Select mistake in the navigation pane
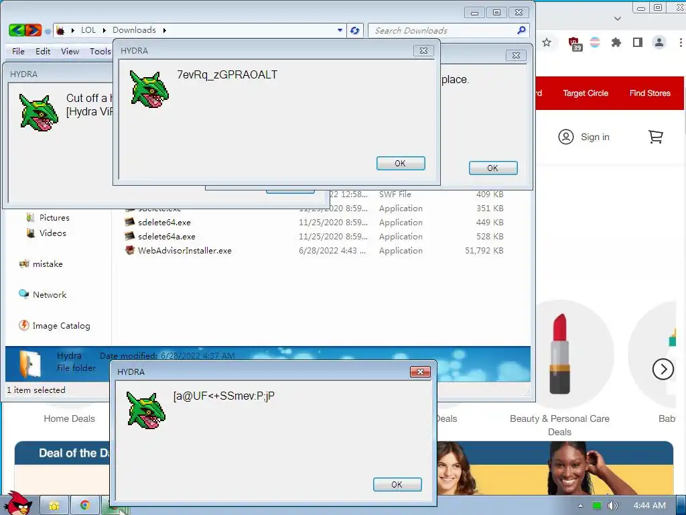686x515 pixels. point(48,264)
